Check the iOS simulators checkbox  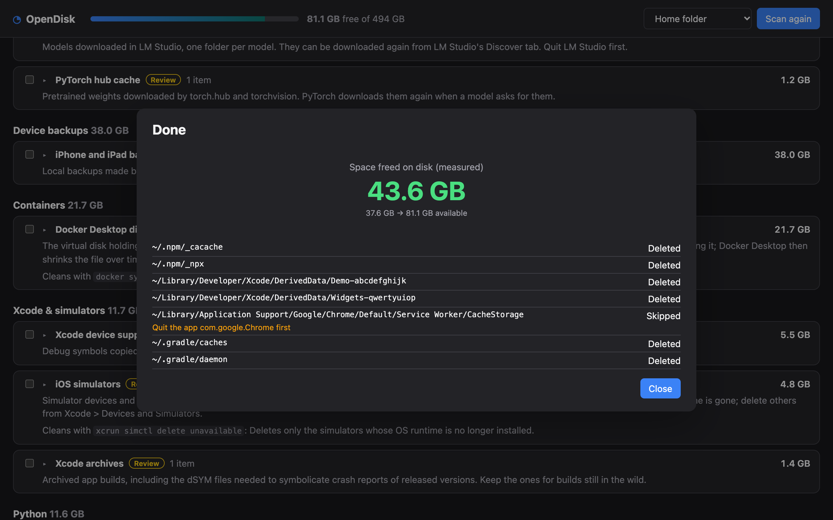[30, 384]
